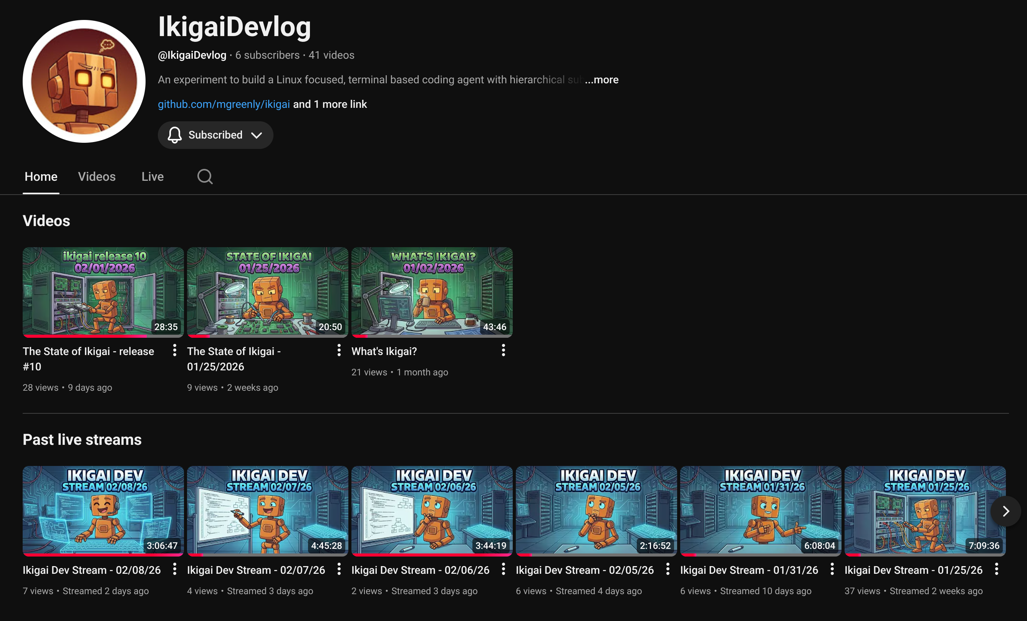Open the github.com/mgreenly/ikigai link

[x=224, y=104]
